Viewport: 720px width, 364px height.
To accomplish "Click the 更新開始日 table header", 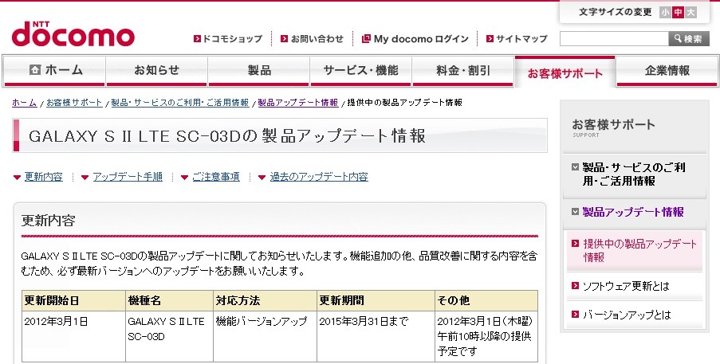I will click(73, 301).
